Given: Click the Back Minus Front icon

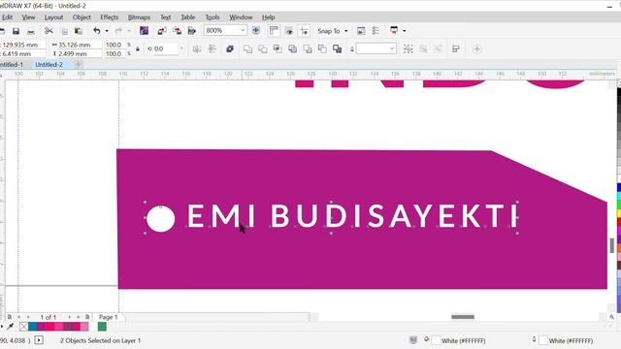Looking at the screenshot, I should click(322, 49).
